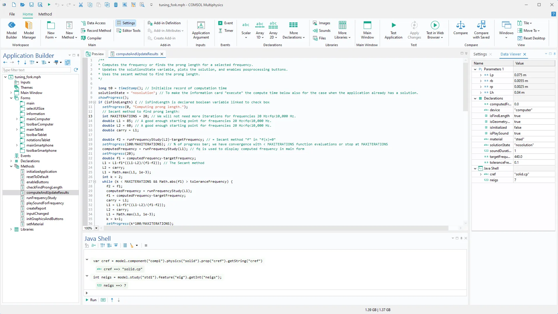This screenshot has width=558, height=314.
Task: Click the refresh icon beside filter box
Action: pos(76,70)
